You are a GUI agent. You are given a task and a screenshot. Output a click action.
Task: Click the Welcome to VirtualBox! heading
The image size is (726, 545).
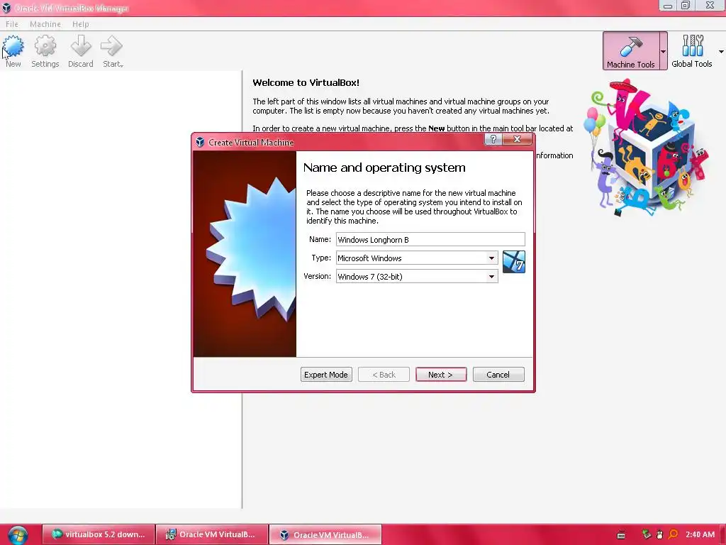306,82
